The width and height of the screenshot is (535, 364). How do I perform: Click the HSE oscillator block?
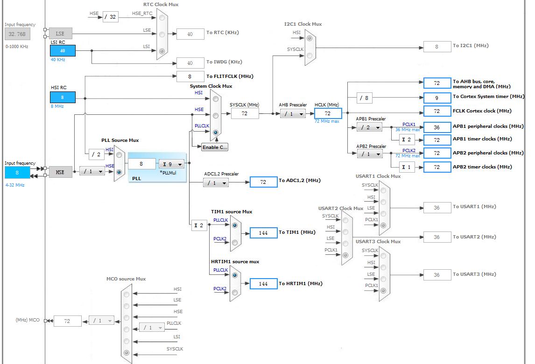click(x=60, y=172)
